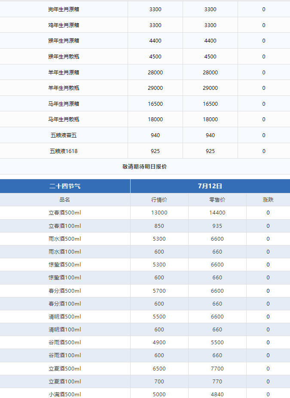This screenshot has width=290, height=398.
Task: Click the 春分酒100ml row name
Action: tap(65, 303)
